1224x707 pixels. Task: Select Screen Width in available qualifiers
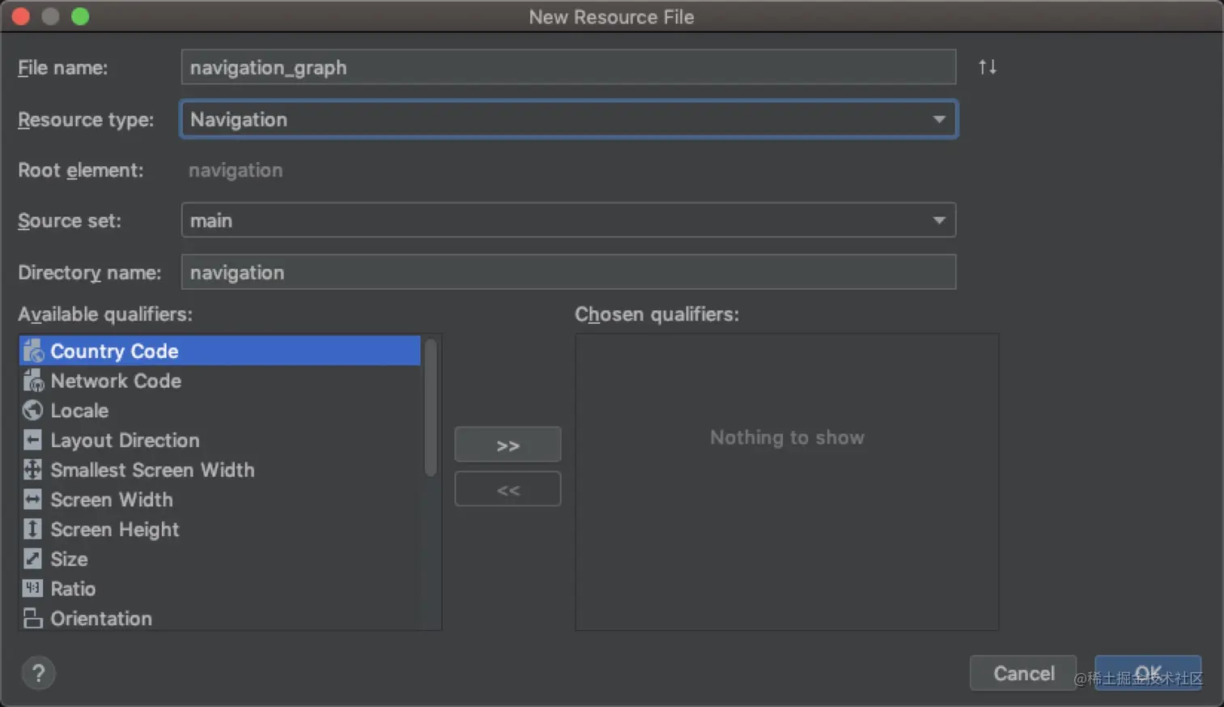[112, 500]
